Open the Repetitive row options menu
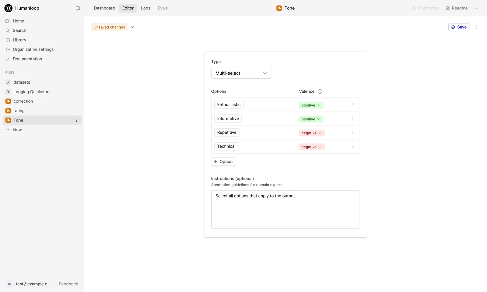This screenshot has height=292, width=487. pyautogui.click(x=353, y=133)
